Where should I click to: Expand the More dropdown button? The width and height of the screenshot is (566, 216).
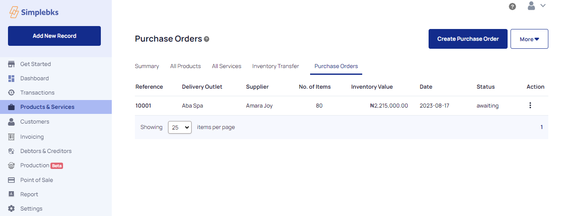point(529,39)
